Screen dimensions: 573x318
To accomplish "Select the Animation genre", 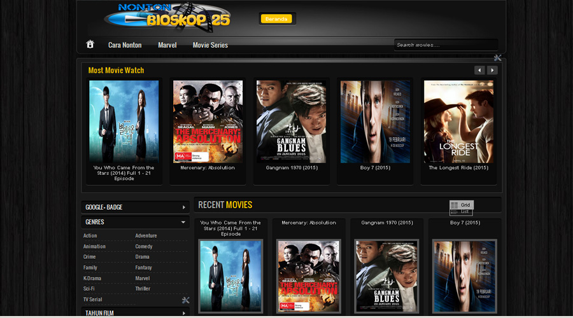I will (94, 246).
